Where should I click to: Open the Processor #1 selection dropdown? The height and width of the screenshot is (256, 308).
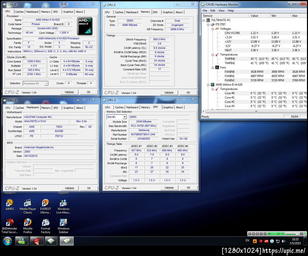[46, 84]
